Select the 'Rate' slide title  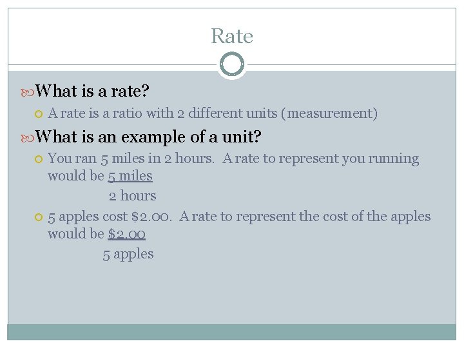232,36
